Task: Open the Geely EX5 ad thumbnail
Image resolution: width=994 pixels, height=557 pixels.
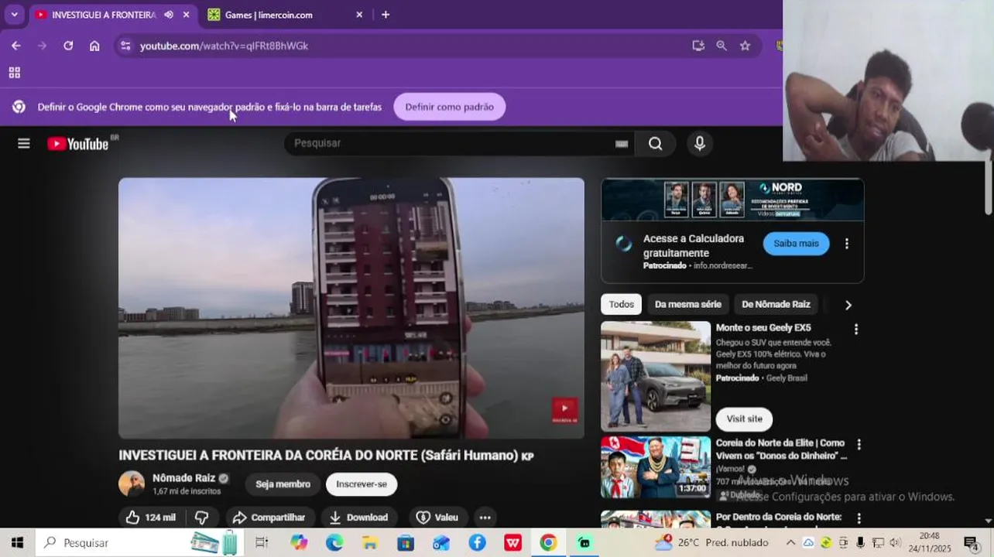Action: pos(656,376)
